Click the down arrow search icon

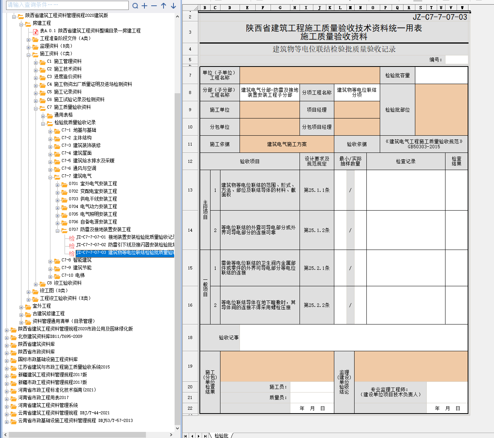173,6
